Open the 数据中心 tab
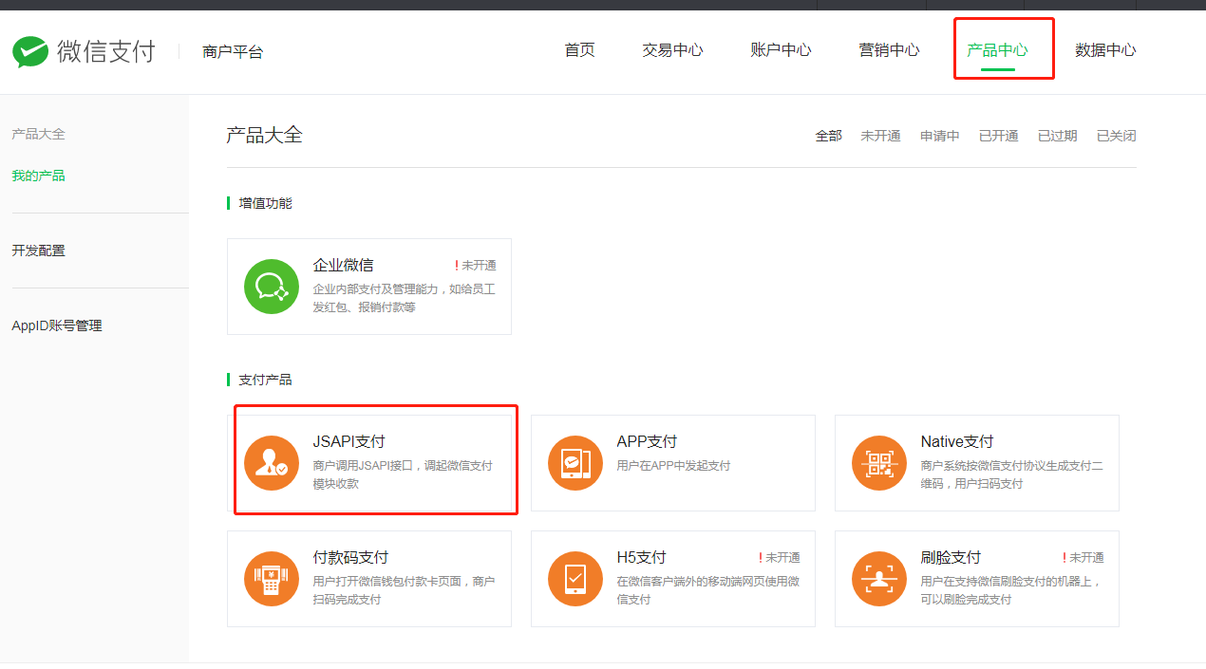The width and height of the screenshot is (1206, 669). pyautogui.click(x=1105, y=50)
